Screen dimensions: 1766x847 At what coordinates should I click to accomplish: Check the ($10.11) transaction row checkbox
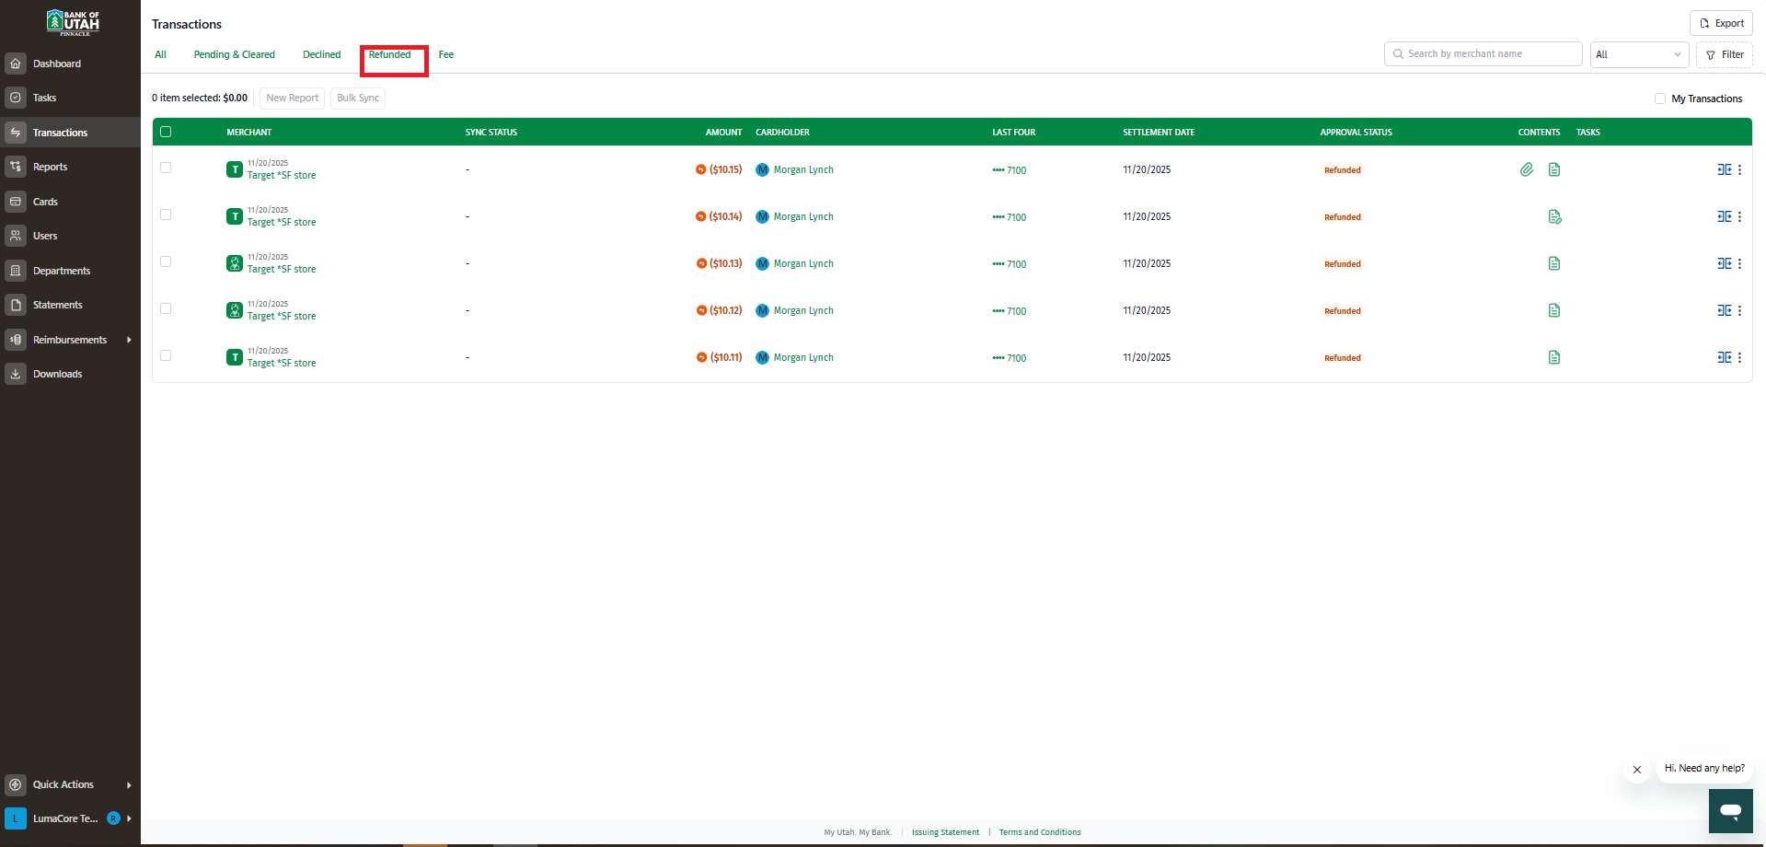(166, 355)
